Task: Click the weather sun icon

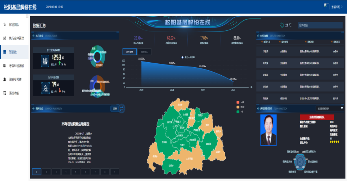Action: 282,25
